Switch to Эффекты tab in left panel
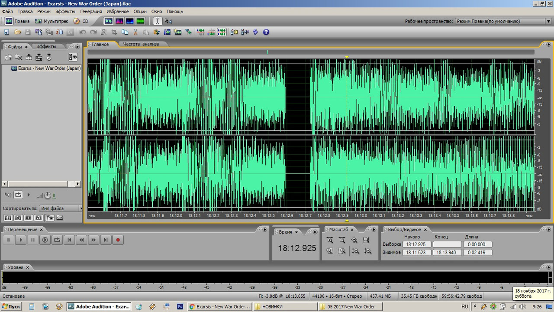554x312 pixels. [46, 46]
